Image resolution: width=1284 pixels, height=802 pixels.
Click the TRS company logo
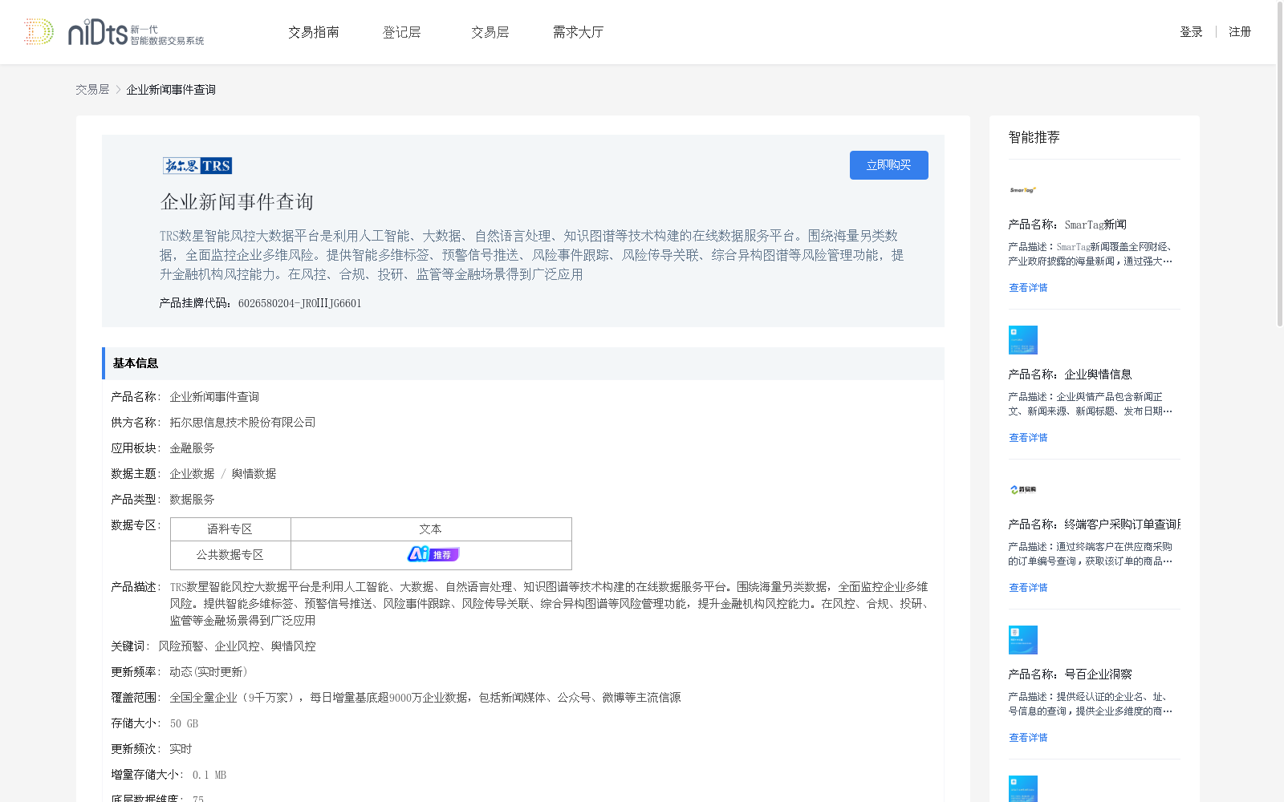[197, 166]
